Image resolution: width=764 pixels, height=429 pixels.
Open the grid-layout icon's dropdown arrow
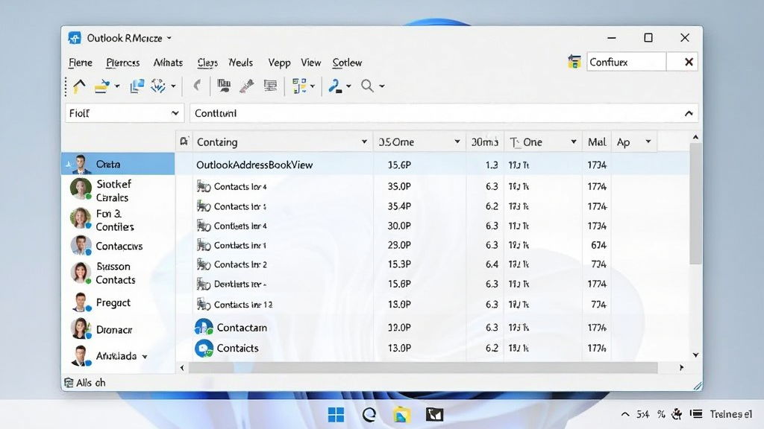pos(313,86)
